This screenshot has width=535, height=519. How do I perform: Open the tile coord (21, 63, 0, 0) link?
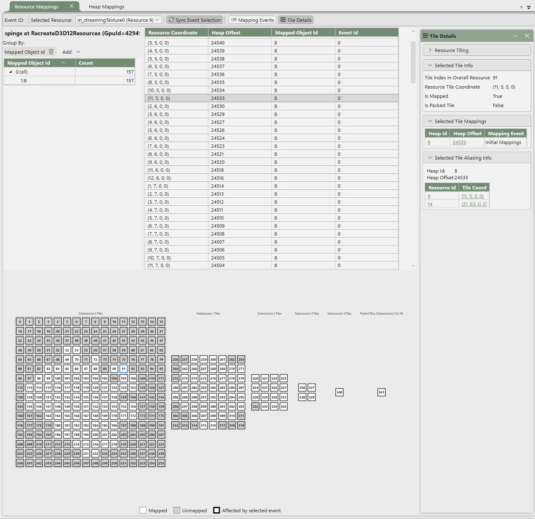pos(474,204)
